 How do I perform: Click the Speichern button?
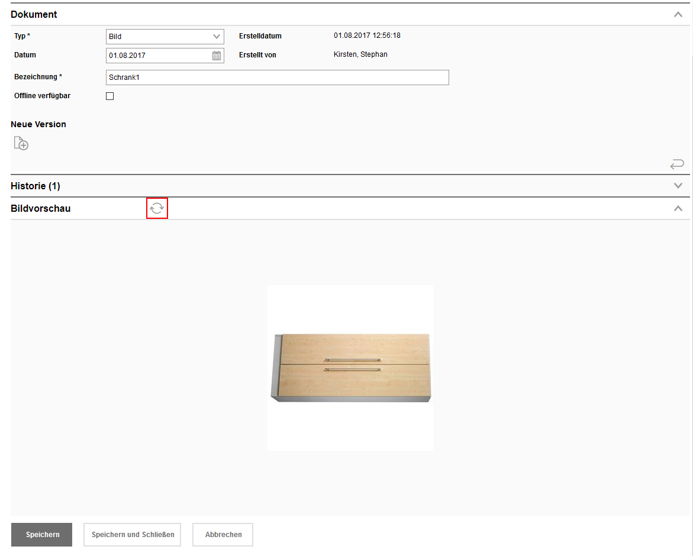(x=41, y=535)
